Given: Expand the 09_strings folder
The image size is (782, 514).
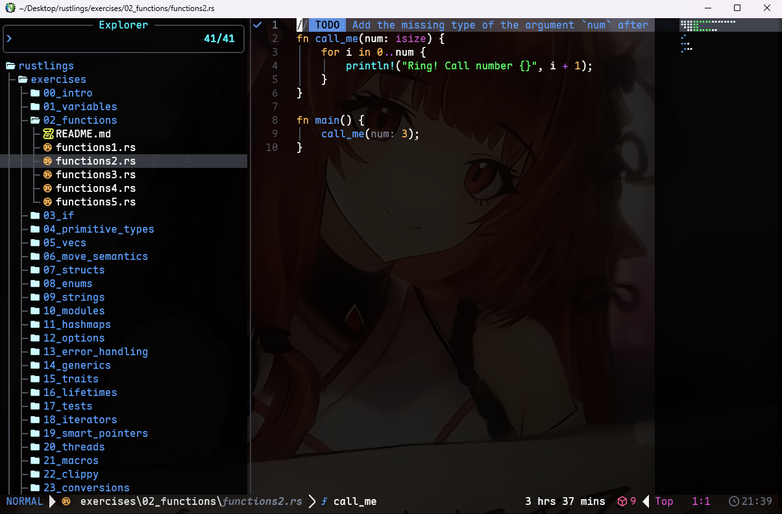Looking at the screenshot, I should pos(74,298).
